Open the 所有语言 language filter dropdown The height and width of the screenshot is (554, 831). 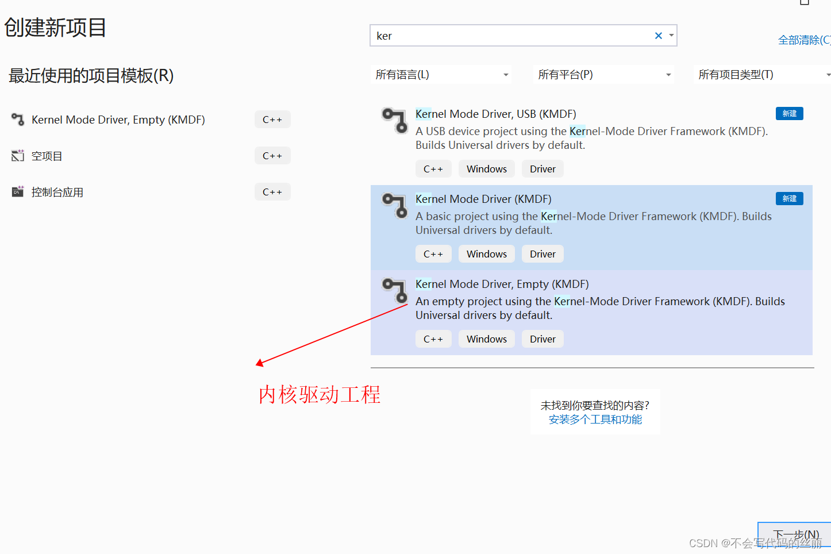(x=441, y=75)
